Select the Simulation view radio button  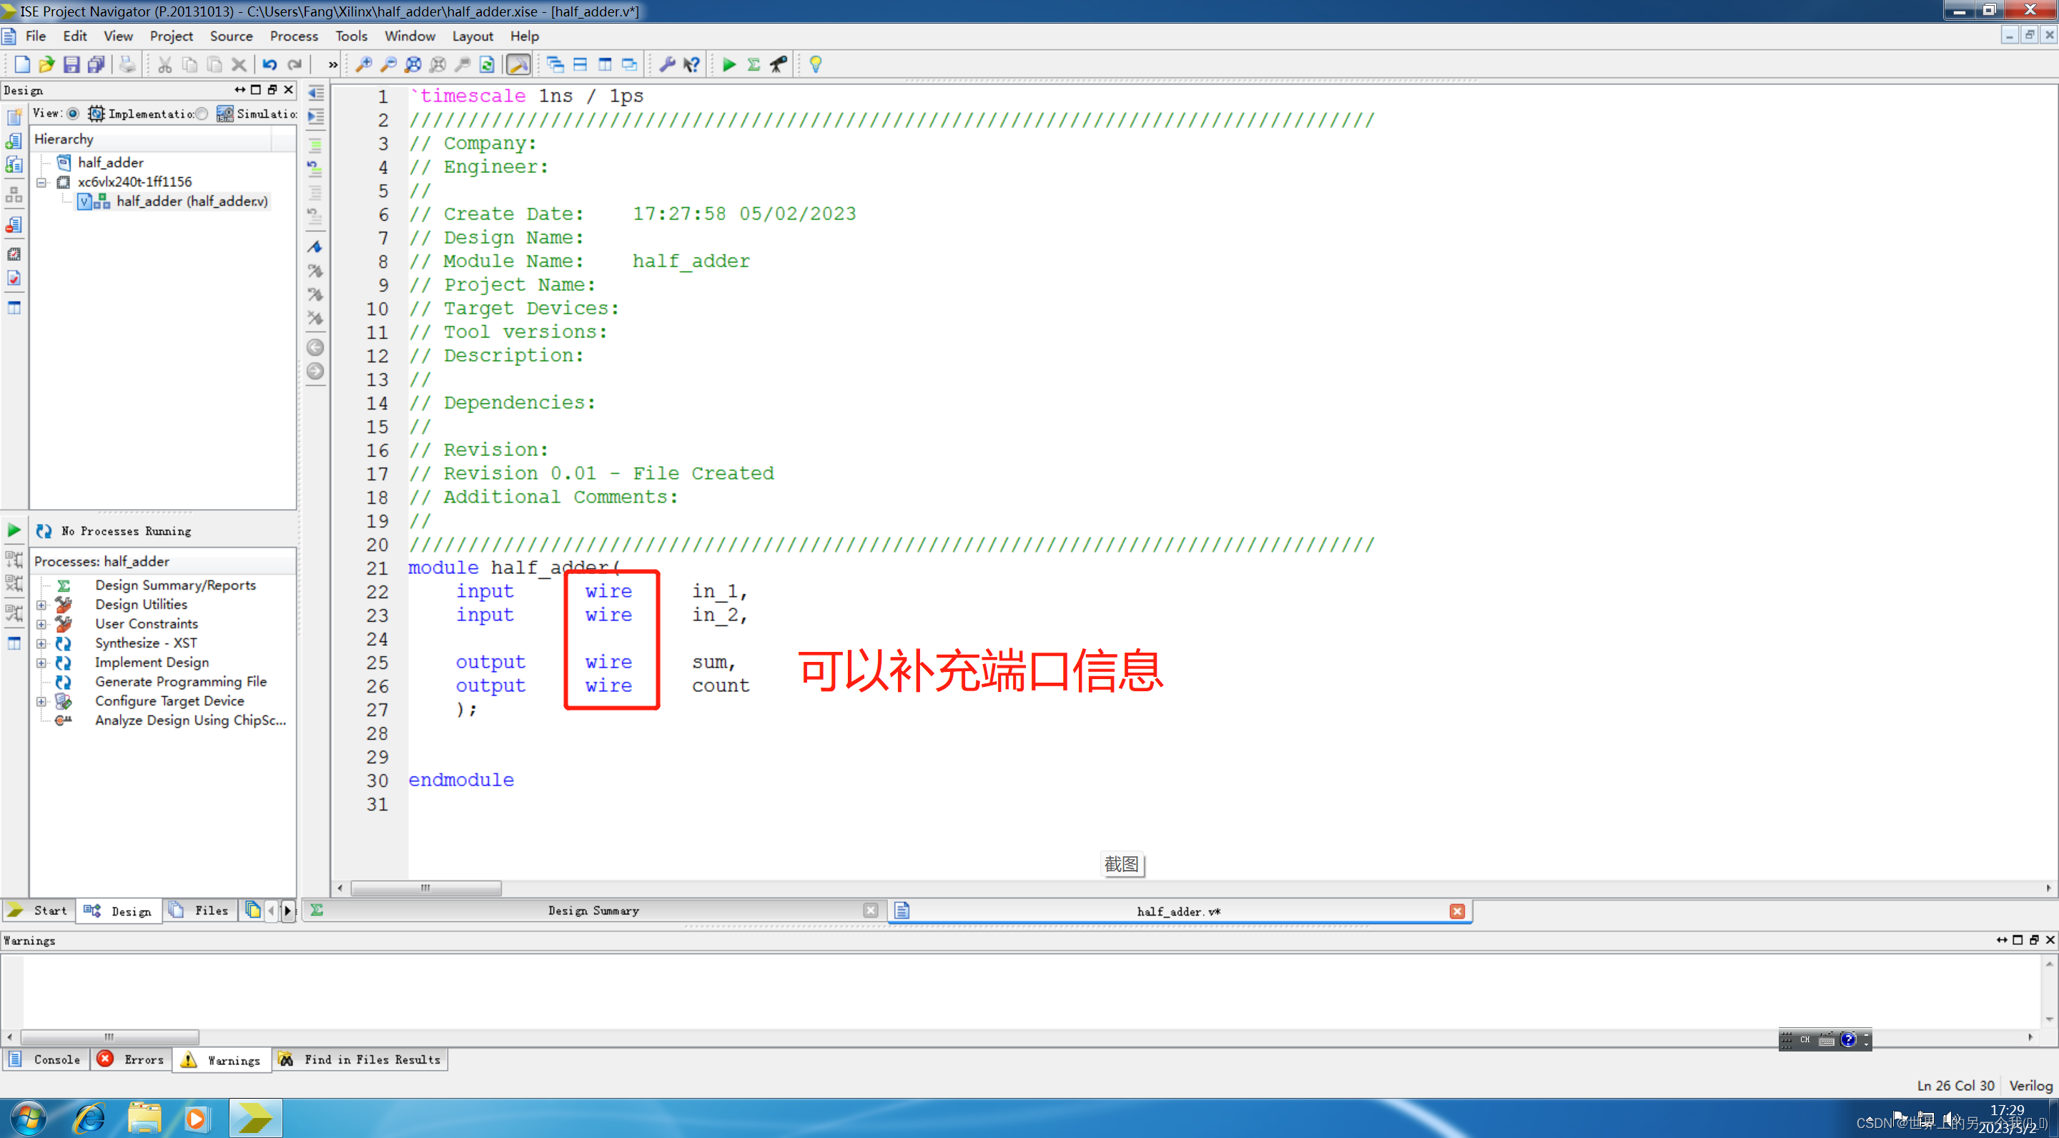pyautogui.click(x=202, y=114)
